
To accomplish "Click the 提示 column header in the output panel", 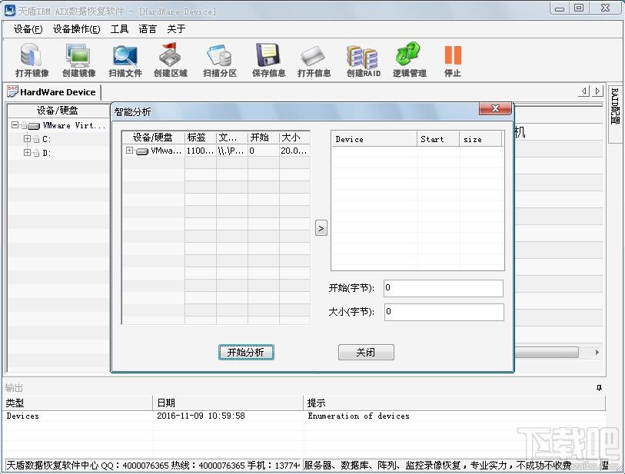I will pyautogui.click(x=454, y=403).
